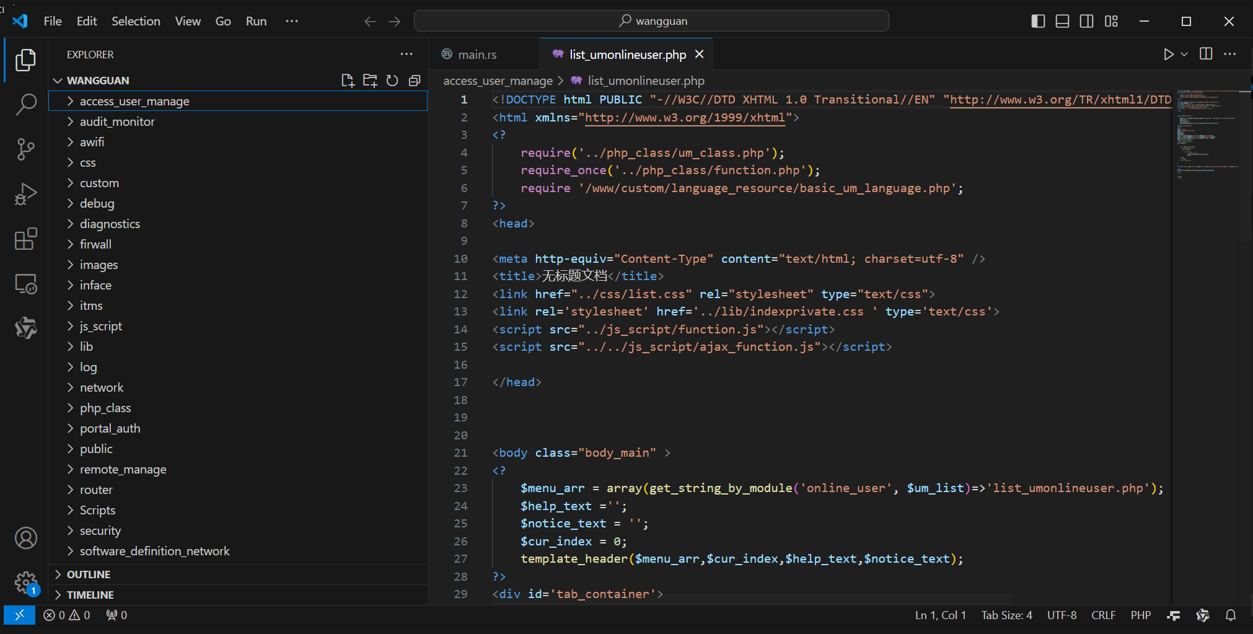
Task: Click the New File icon in Explorer
Action: [x=348, y=81]
